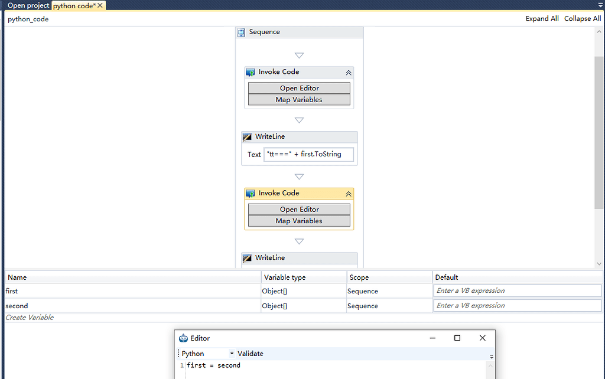Image resolution: width=605 pixels, height=379 pixels.
Task: Click the highlighted second Invoke Code icon
Action: tap(251, 194)
